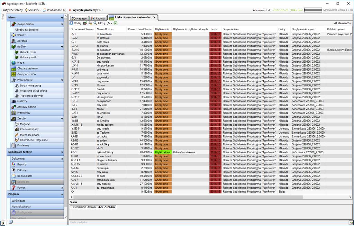This screenshot has width=354, height=226.
Task: Click the Faktury F icon
Action: coord(13,170)
